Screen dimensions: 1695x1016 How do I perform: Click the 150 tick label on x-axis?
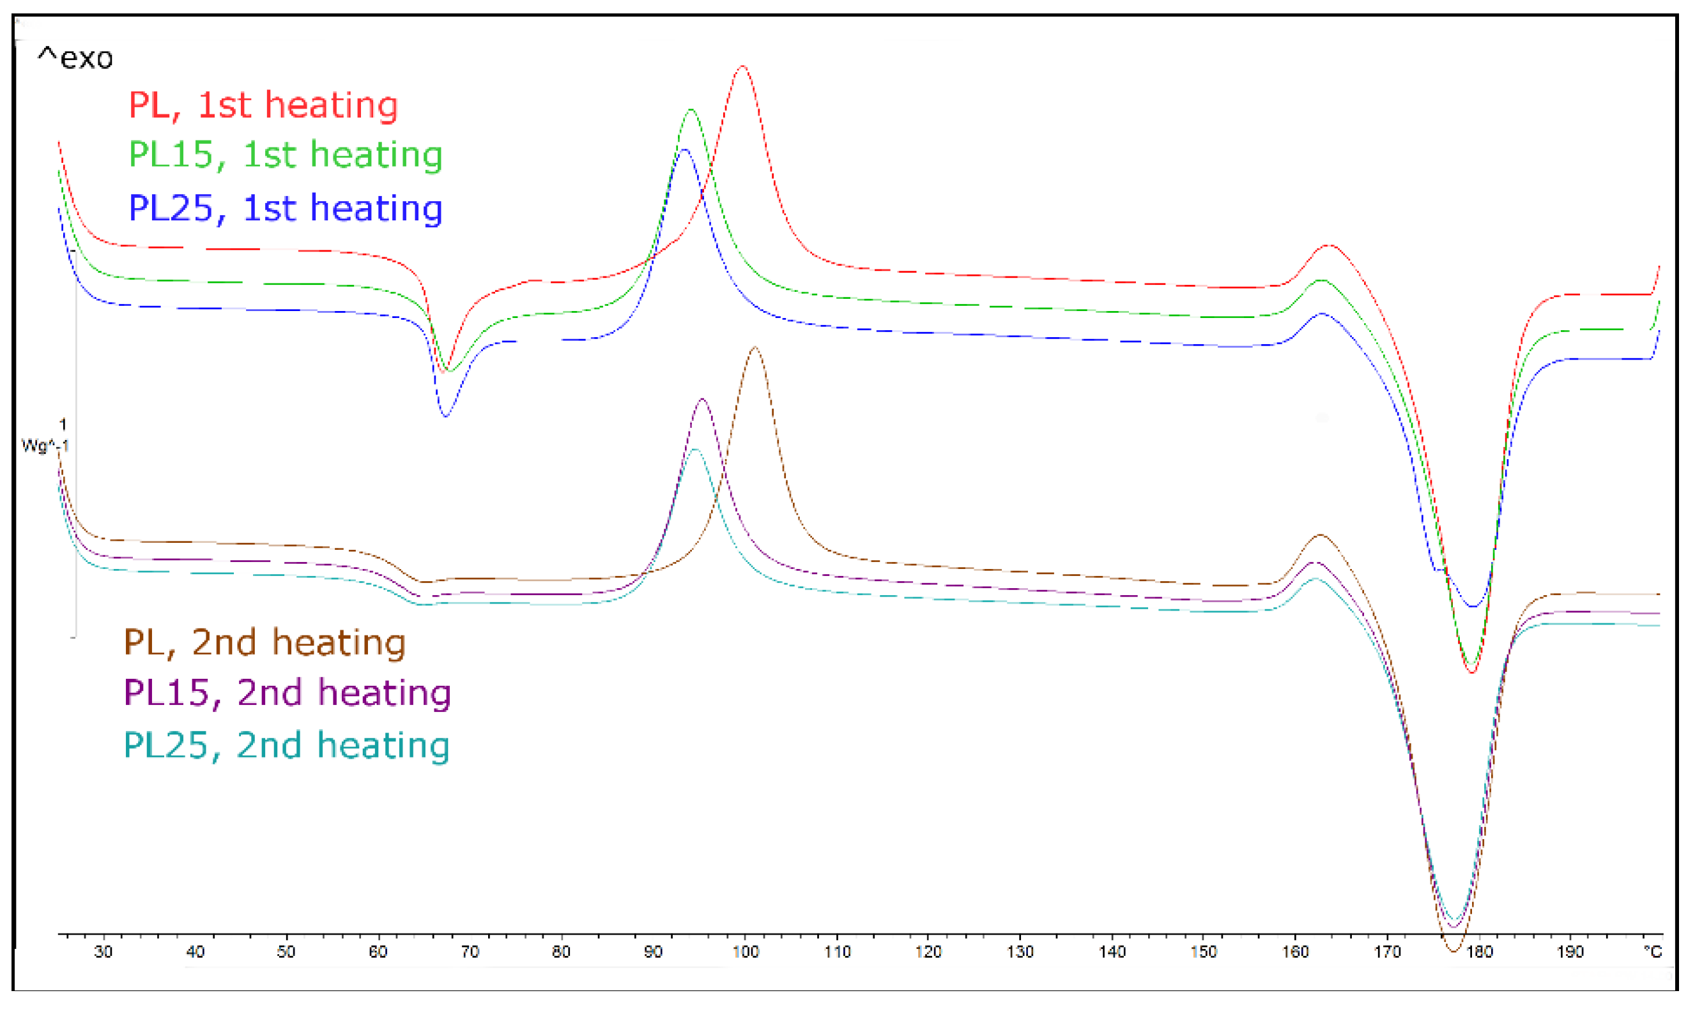pyautogui.click(x=1203, y=952)
